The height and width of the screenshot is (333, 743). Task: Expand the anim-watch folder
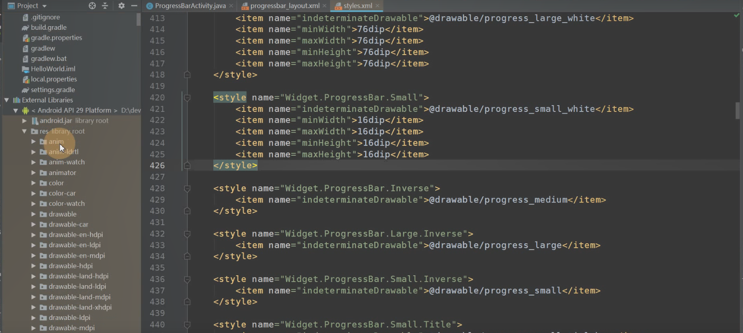(x=33, y=162)
